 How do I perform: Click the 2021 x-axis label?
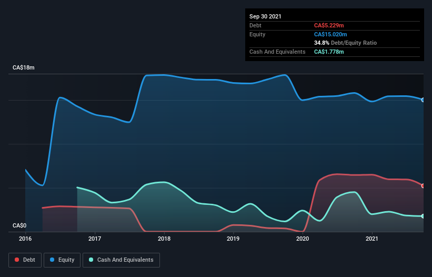(372, 239)
